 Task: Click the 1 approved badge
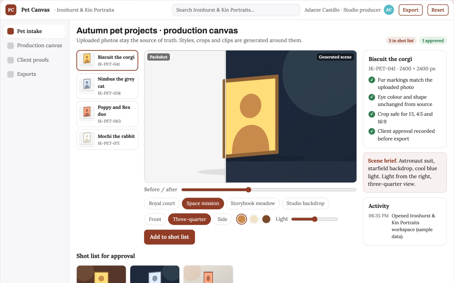pos(433,41)
